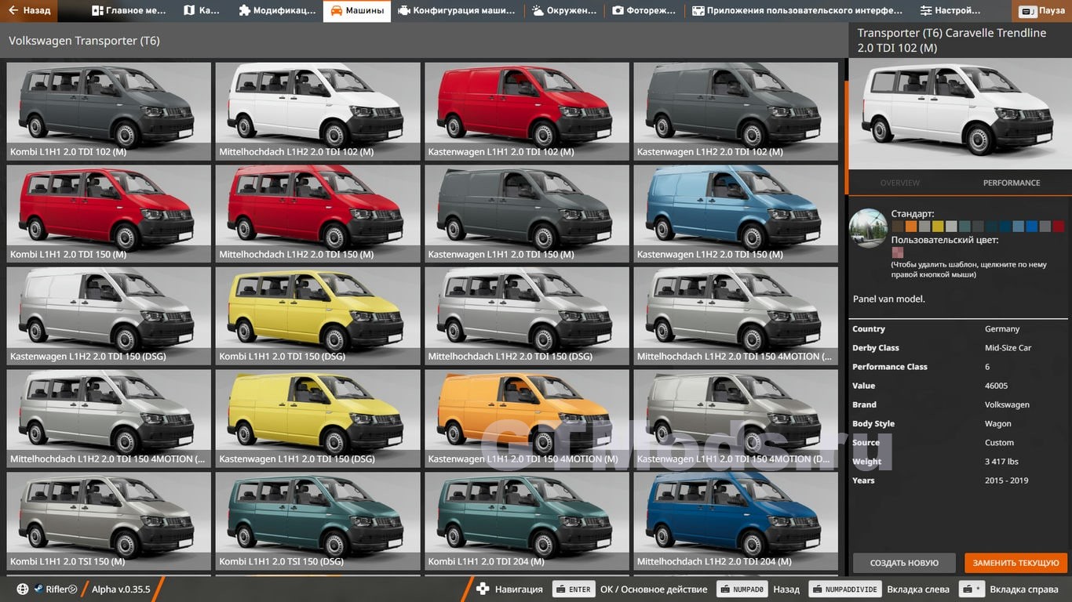
Task: Select Kombi L1H1 2.0 TSI 150 (DSG)
Action: [318, 521]
